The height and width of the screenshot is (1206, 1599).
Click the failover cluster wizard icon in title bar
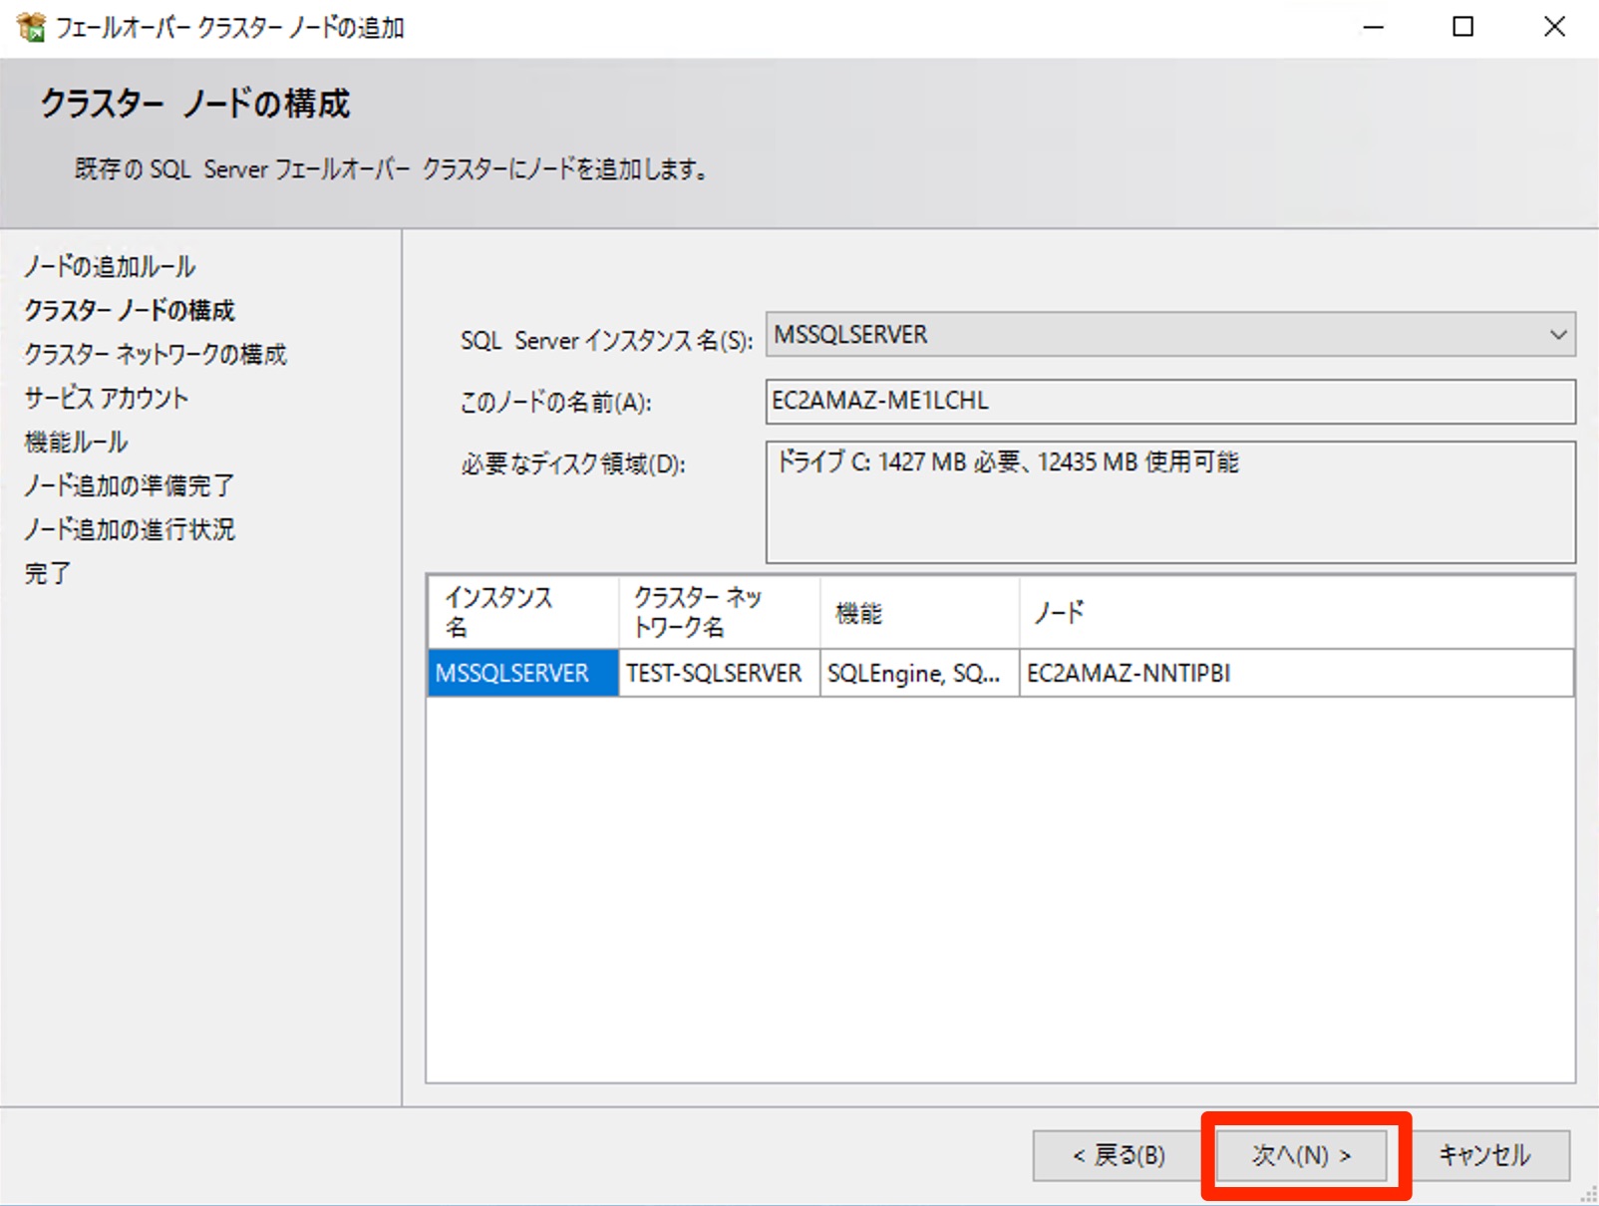32,27
